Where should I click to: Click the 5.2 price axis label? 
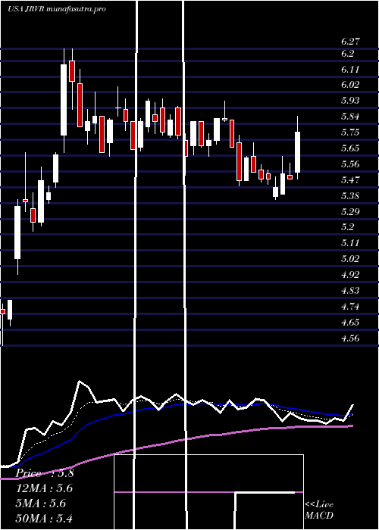point(347,227)
